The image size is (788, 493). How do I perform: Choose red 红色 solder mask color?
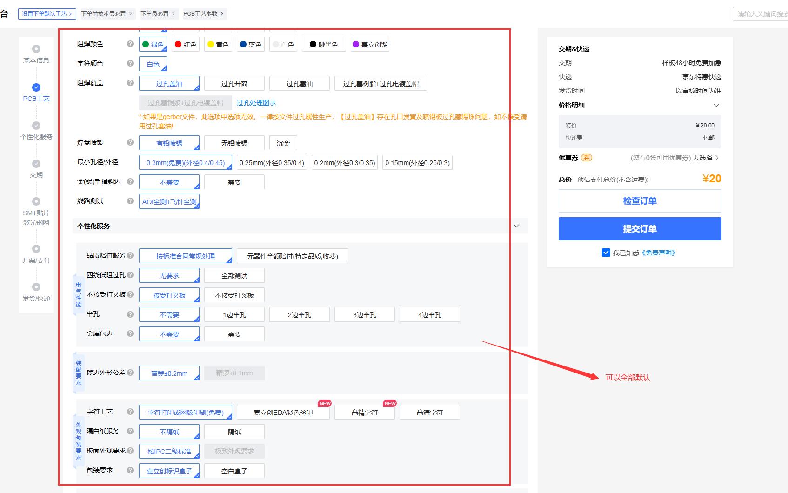point(186,45)
